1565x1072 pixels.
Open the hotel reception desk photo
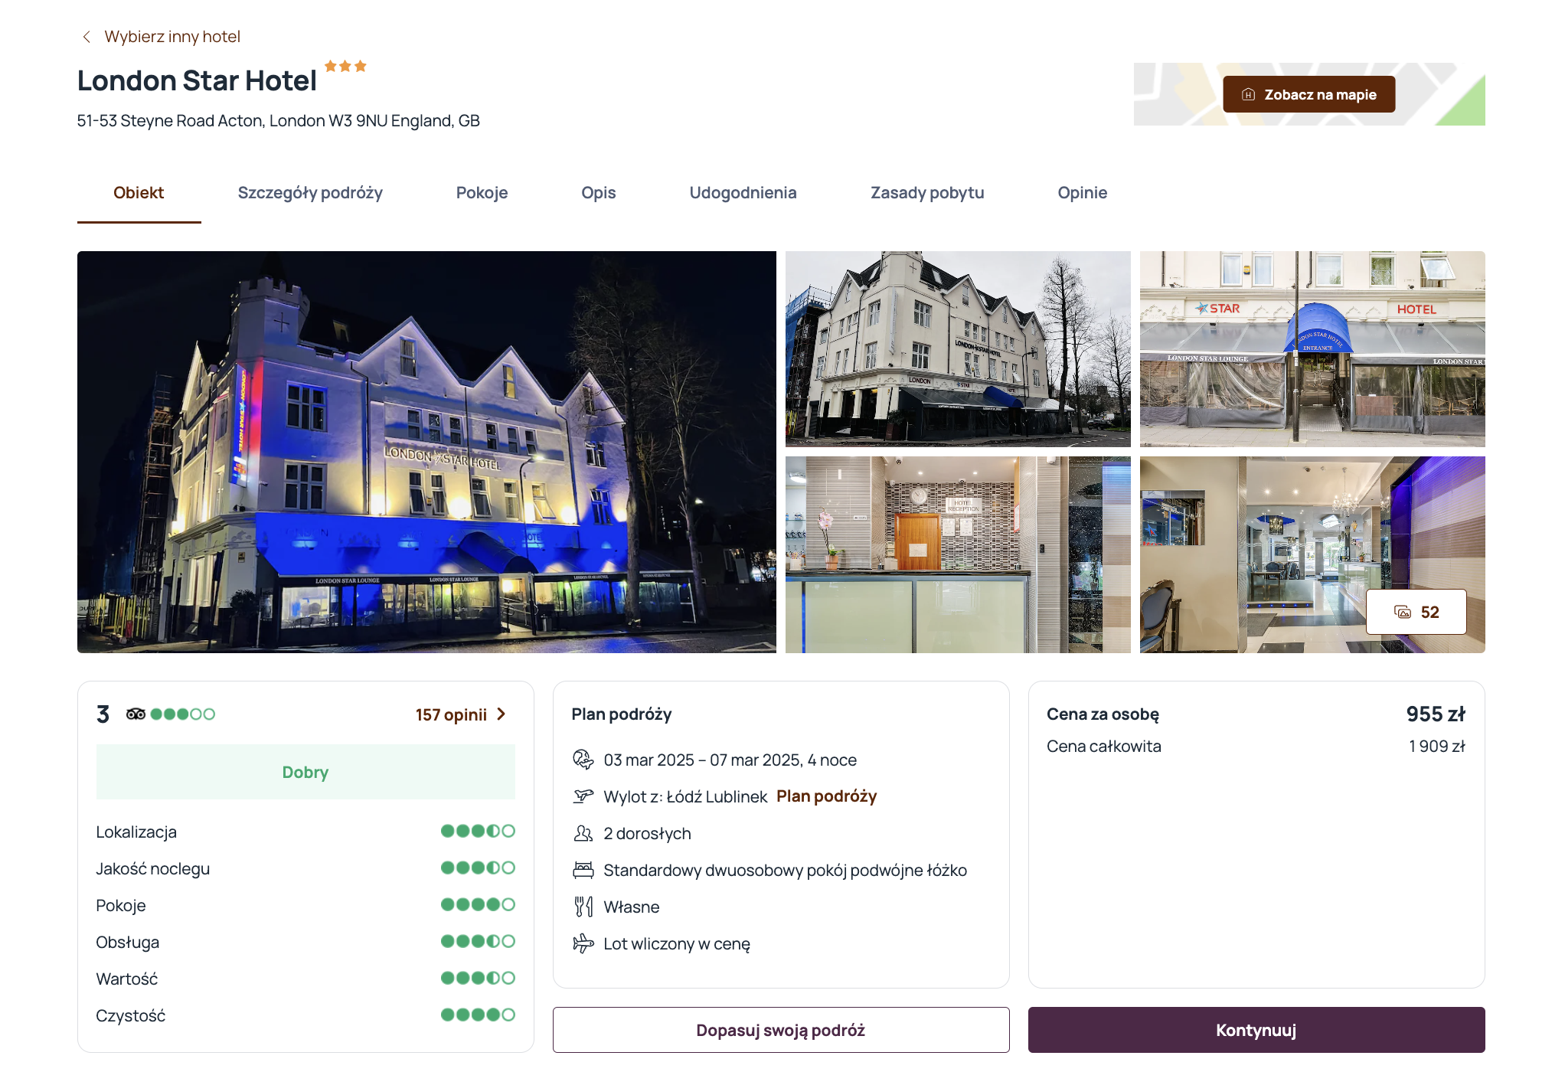coord(958,554)
